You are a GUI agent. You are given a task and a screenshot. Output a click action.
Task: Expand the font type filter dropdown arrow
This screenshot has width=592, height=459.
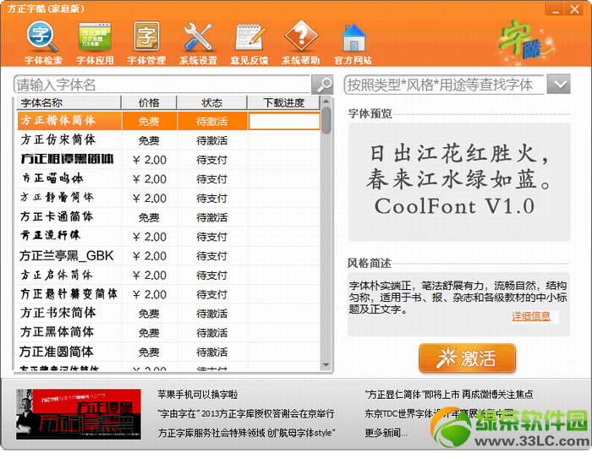point(559,85)
